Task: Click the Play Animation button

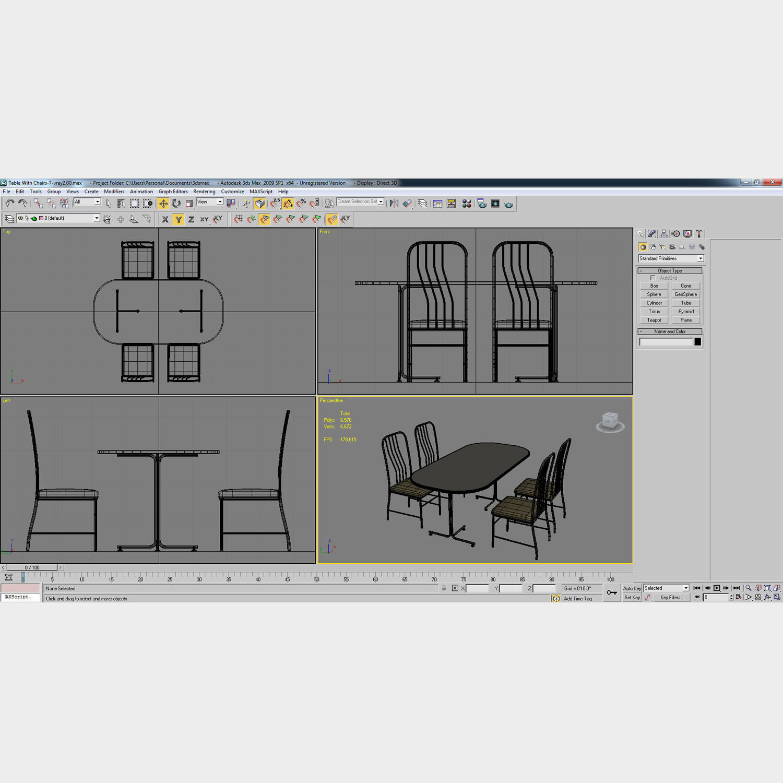Action: tap(717, 588)
